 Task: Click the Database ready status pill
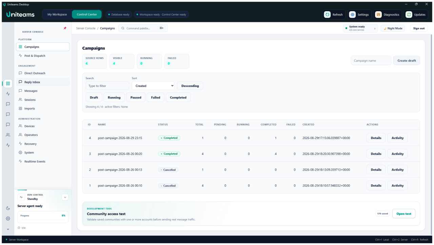[119, 15]
